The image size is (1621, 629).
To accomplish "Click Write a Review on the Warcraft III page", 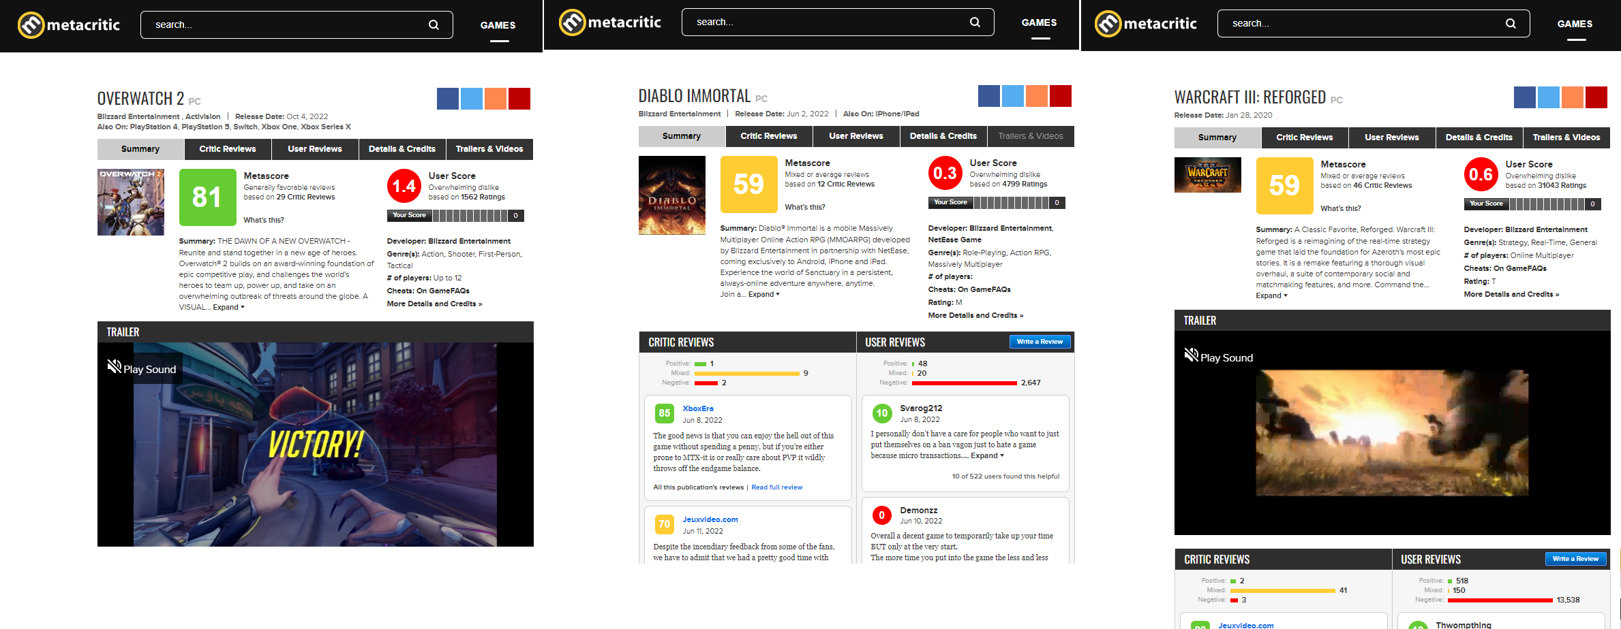I will click(x=1575, y=559).
